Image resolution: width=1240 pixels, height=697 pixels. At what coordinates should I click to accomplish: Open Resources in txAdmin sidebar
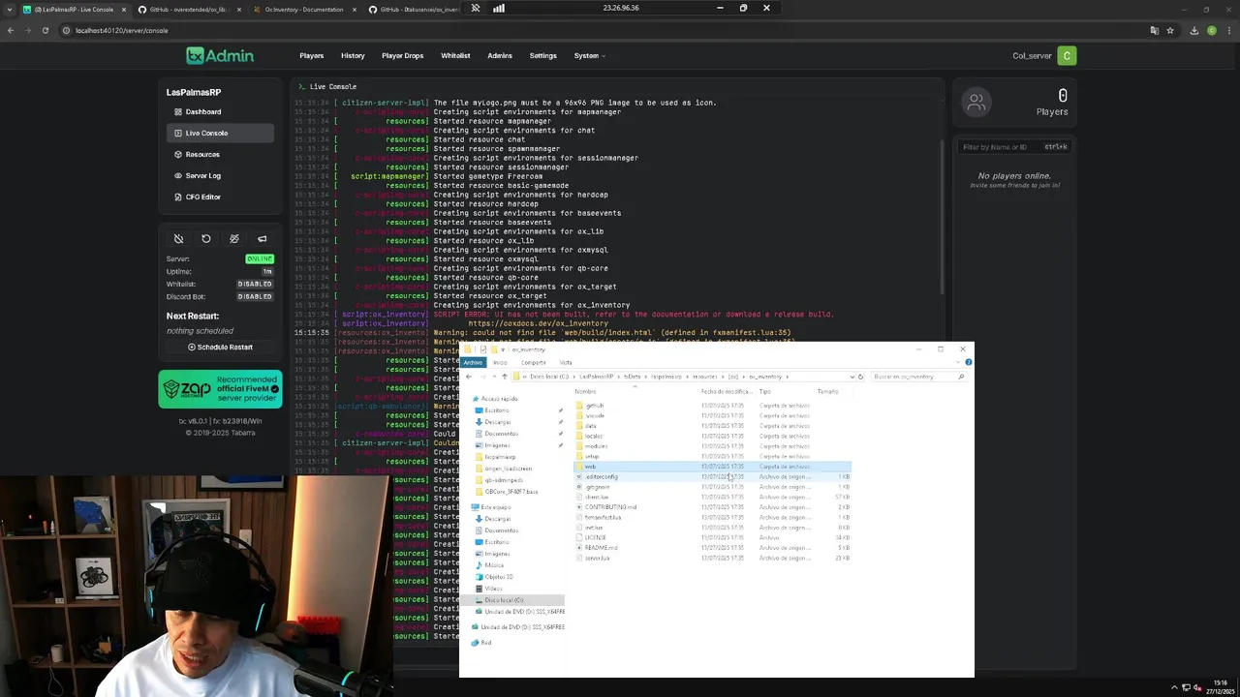202,154
